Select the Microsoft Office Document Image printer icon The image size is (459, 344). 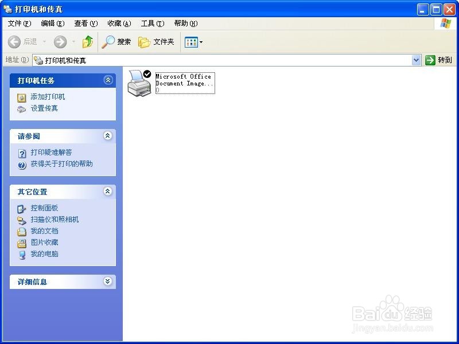click(x=139, y=83)
